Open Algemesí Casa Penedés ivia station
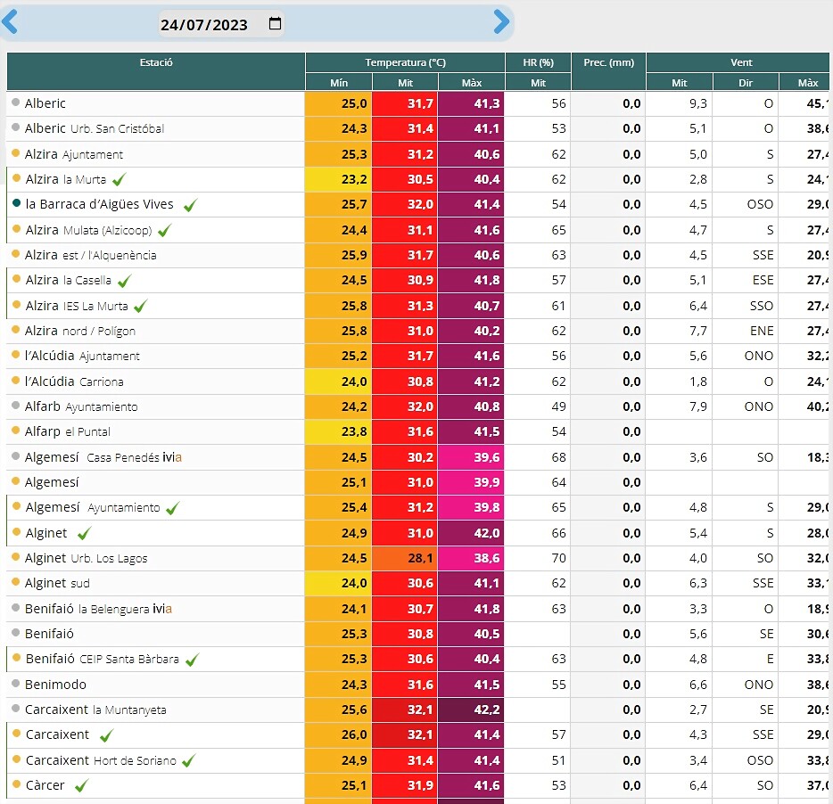 pyautogui.click(x=103, y=457)
